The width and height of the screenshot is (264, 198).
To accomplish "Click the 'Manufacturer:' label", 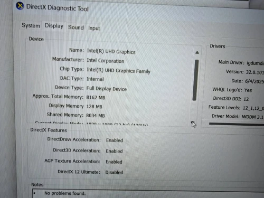I will tap(68, 59).
